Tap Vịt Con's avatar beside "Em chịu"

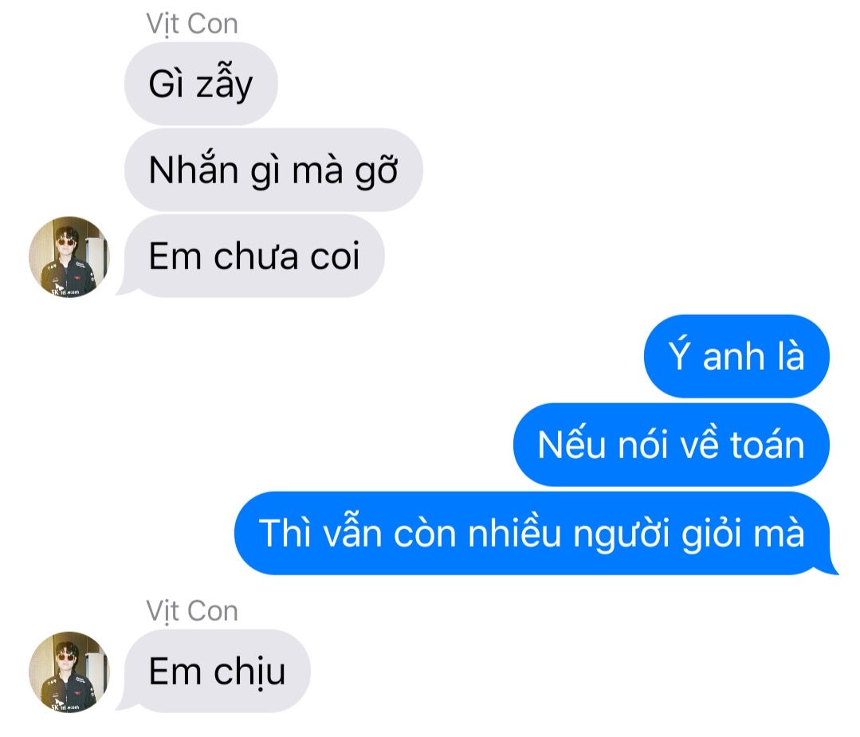click(x=69, y=672)
